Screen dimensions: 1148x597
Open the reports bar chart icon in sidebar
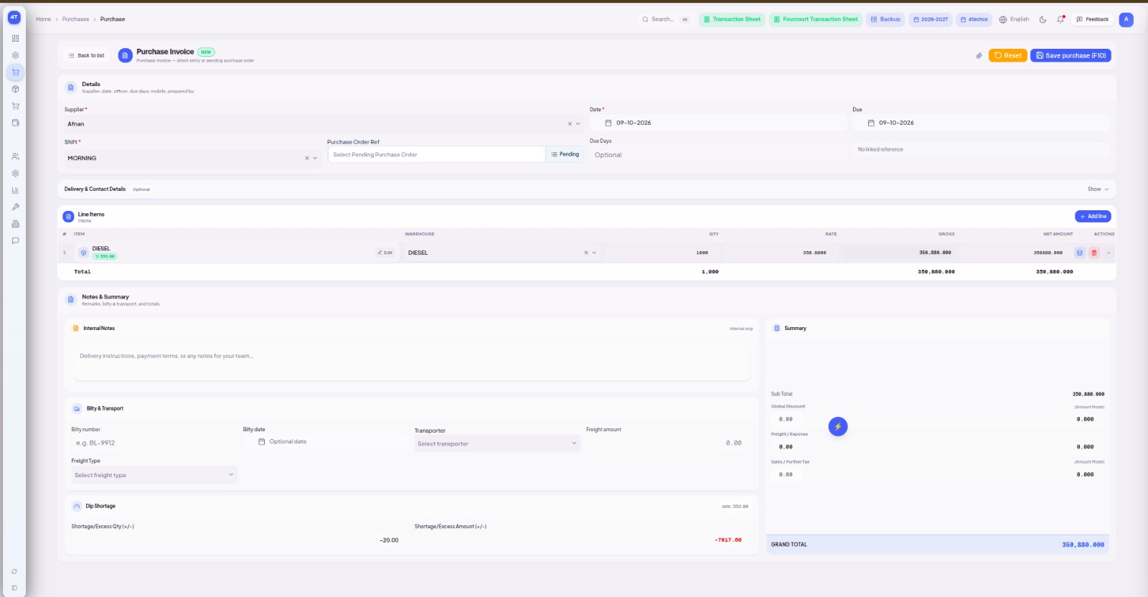[15, 190]
